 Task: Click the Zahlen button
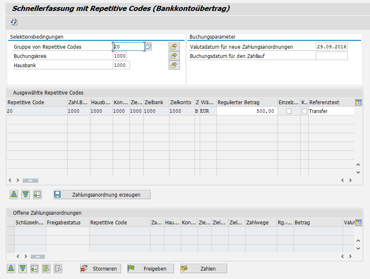pyautogui.click(x=203, y=268)
